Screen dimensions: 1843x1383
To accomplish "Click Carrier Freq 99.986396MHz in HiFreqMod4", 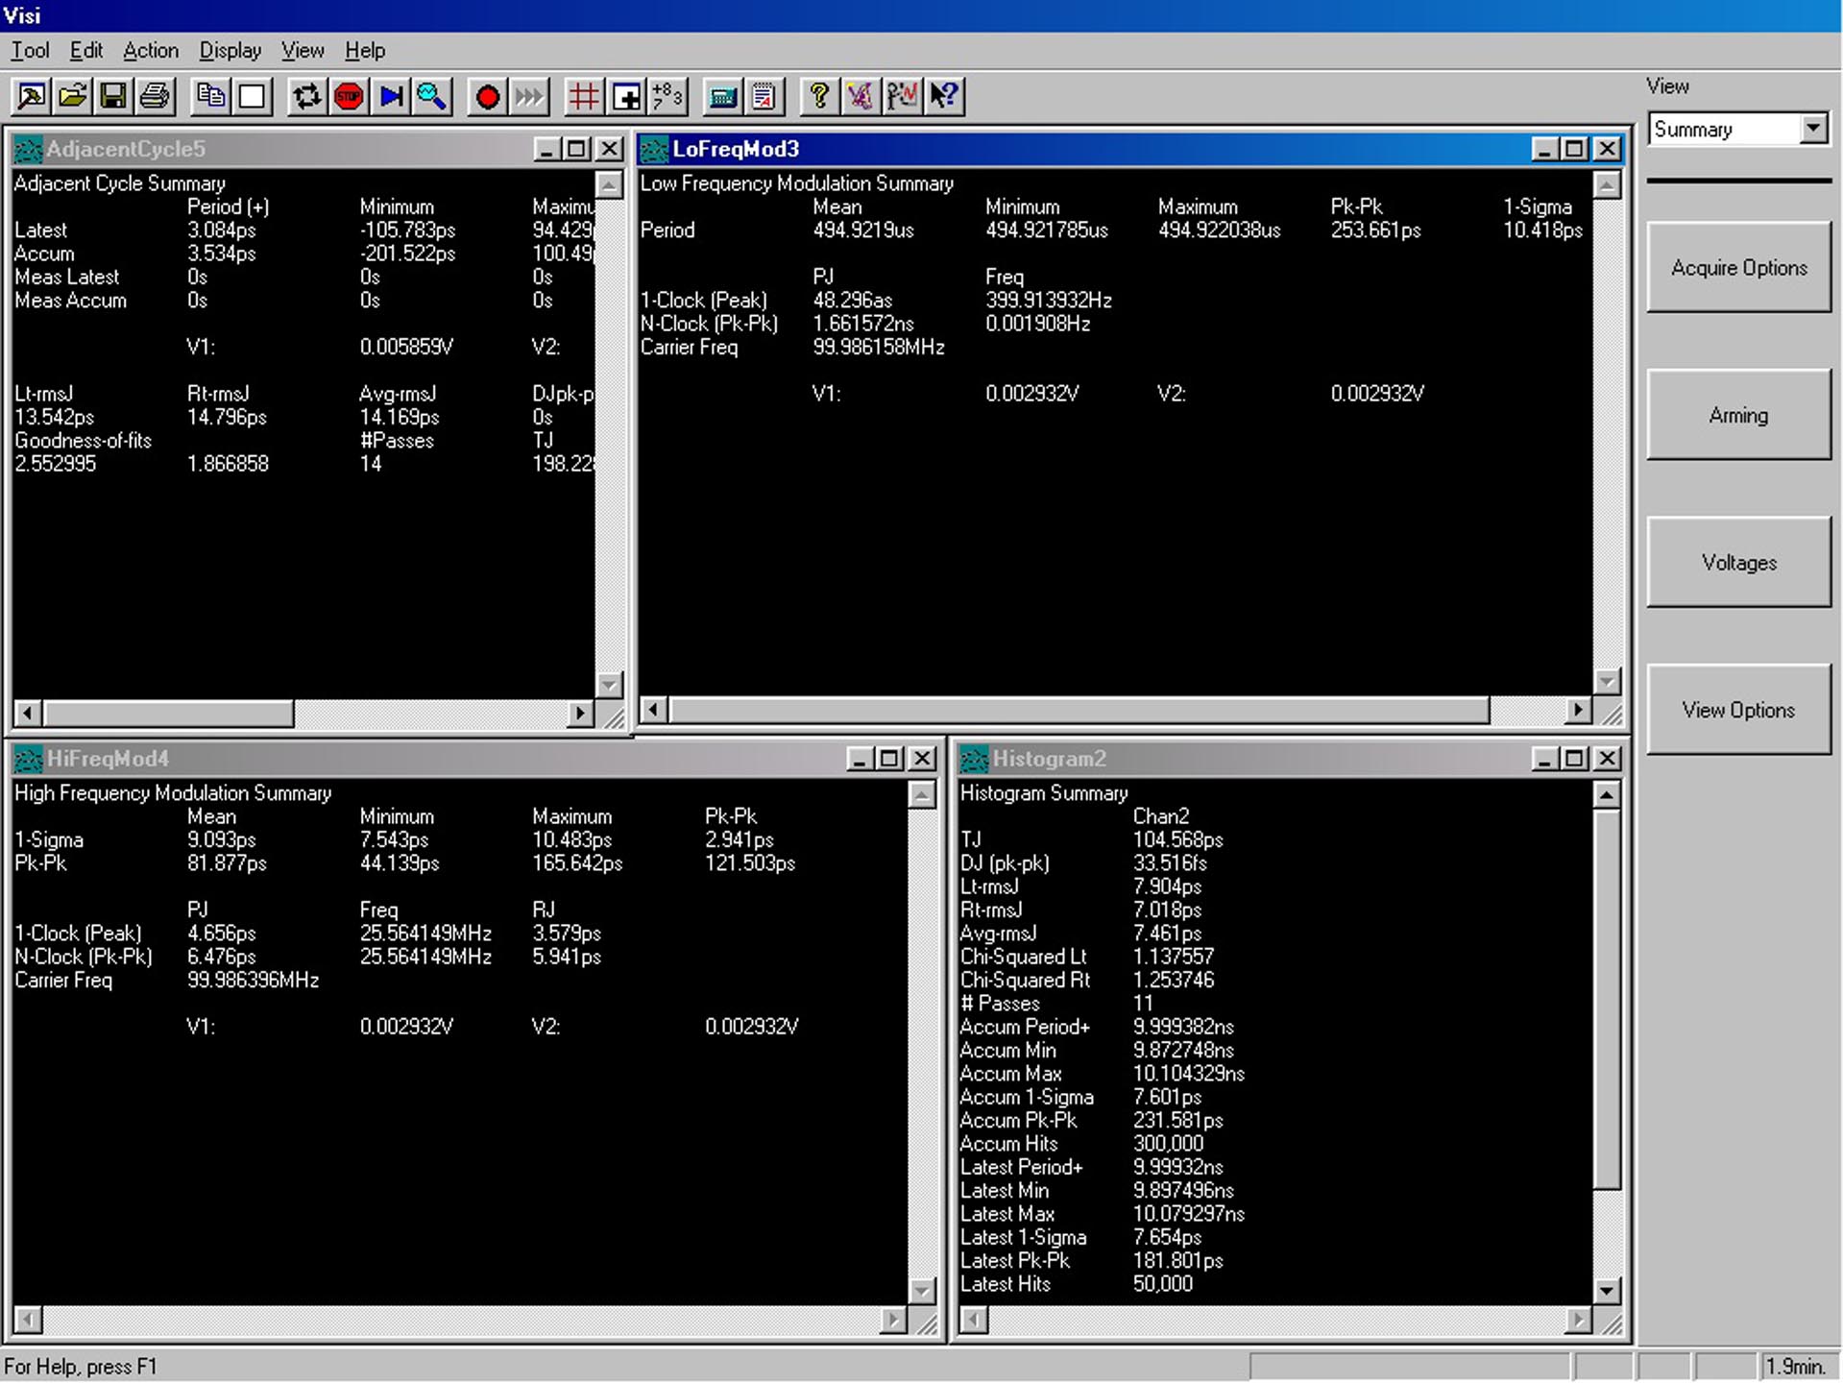I will point(253,981).
